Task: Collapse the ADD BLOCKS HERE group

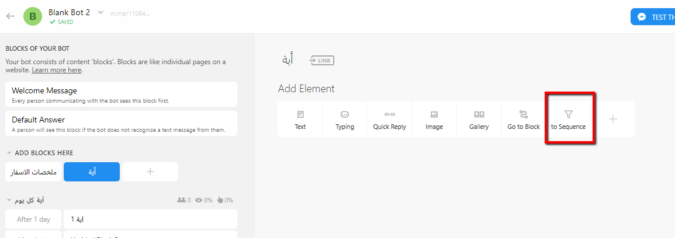Action: point(9,153)
